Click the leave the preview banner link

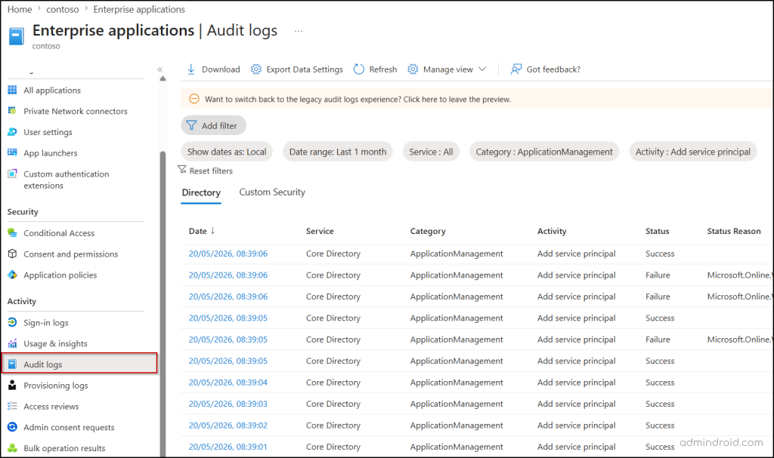[457, 99]
